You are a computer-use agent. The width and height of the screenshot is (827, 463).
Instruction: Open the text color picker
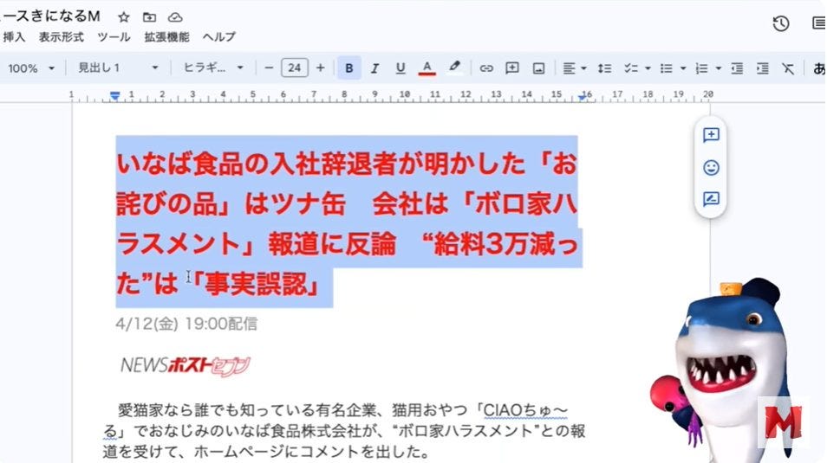[427, 68]
